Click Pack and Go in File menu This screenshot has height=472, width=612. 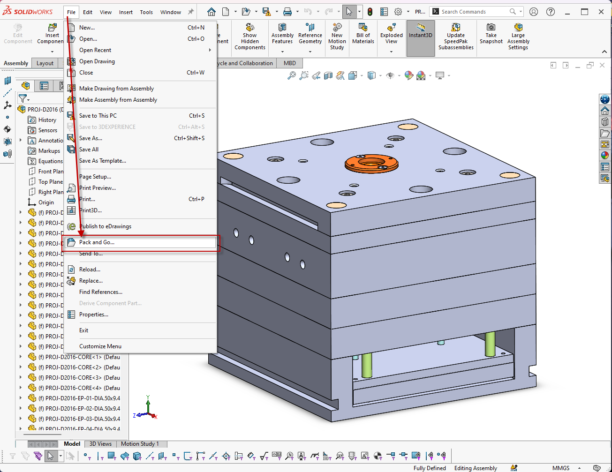[97, 242]
